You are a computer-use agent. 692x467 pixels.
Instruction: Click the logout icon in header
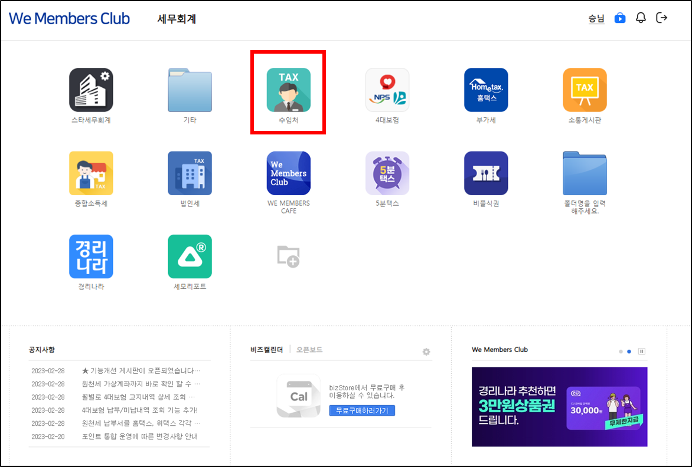662,18
